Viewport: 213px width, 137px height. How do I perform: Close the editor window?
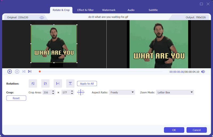[208, 4]
